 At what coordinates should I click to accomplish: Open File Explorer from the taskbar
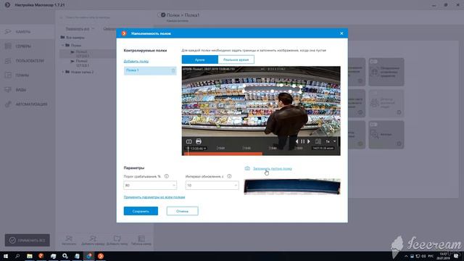[29, 256]
